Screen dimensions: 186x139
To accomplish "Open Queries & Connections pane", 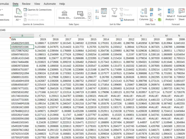I will pos(37,10).
